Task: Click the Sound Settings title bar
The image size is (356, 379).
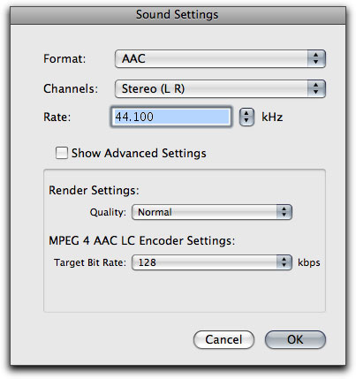Action: pyautogui.click(x=178, y=15)
